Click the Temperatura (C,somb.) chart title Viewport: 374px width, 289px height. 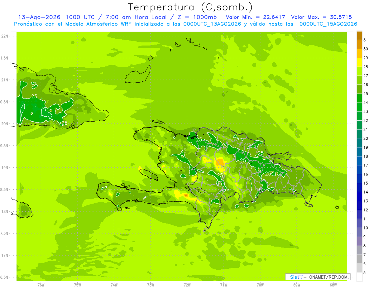(x=190, y=7)
